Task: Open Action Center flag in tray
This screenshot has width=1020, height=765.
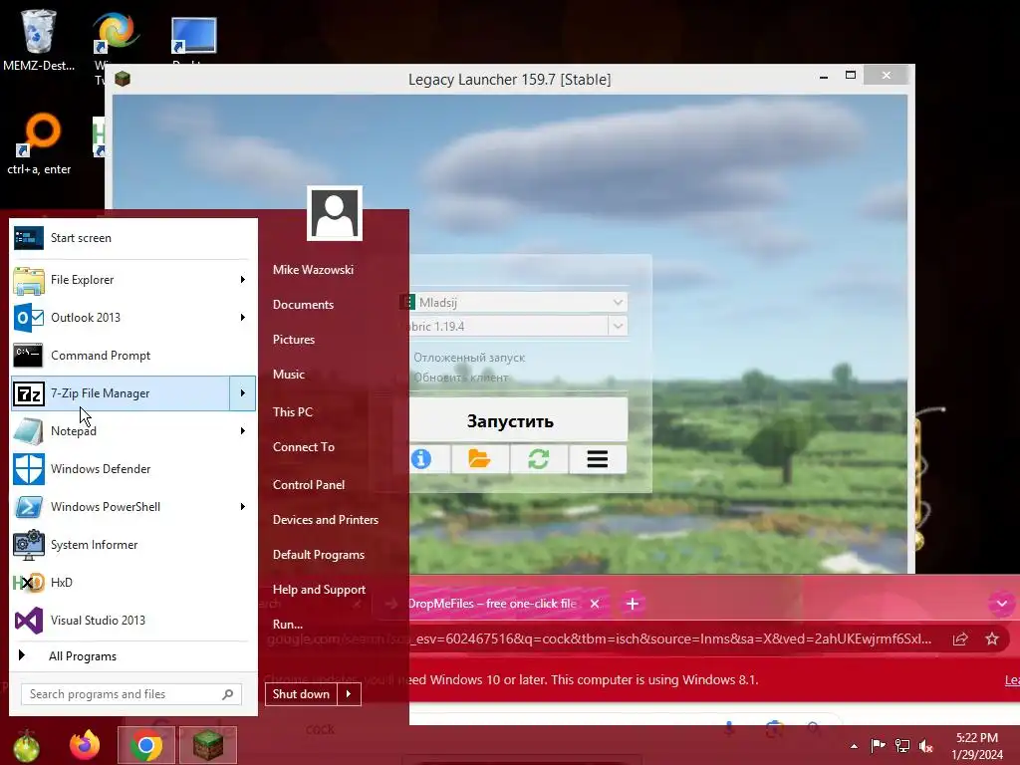Action: pos(879,746)
